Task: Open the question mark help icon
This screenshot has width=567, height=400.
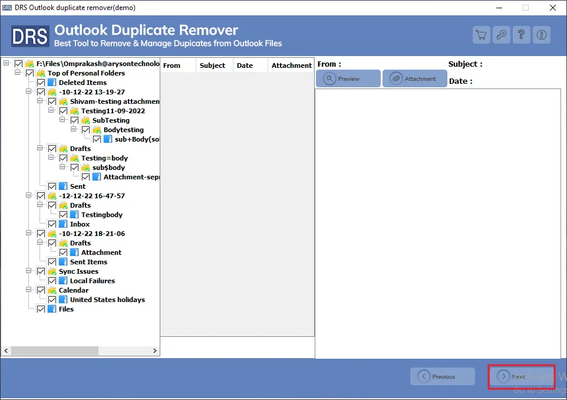Action: (521, 35)
